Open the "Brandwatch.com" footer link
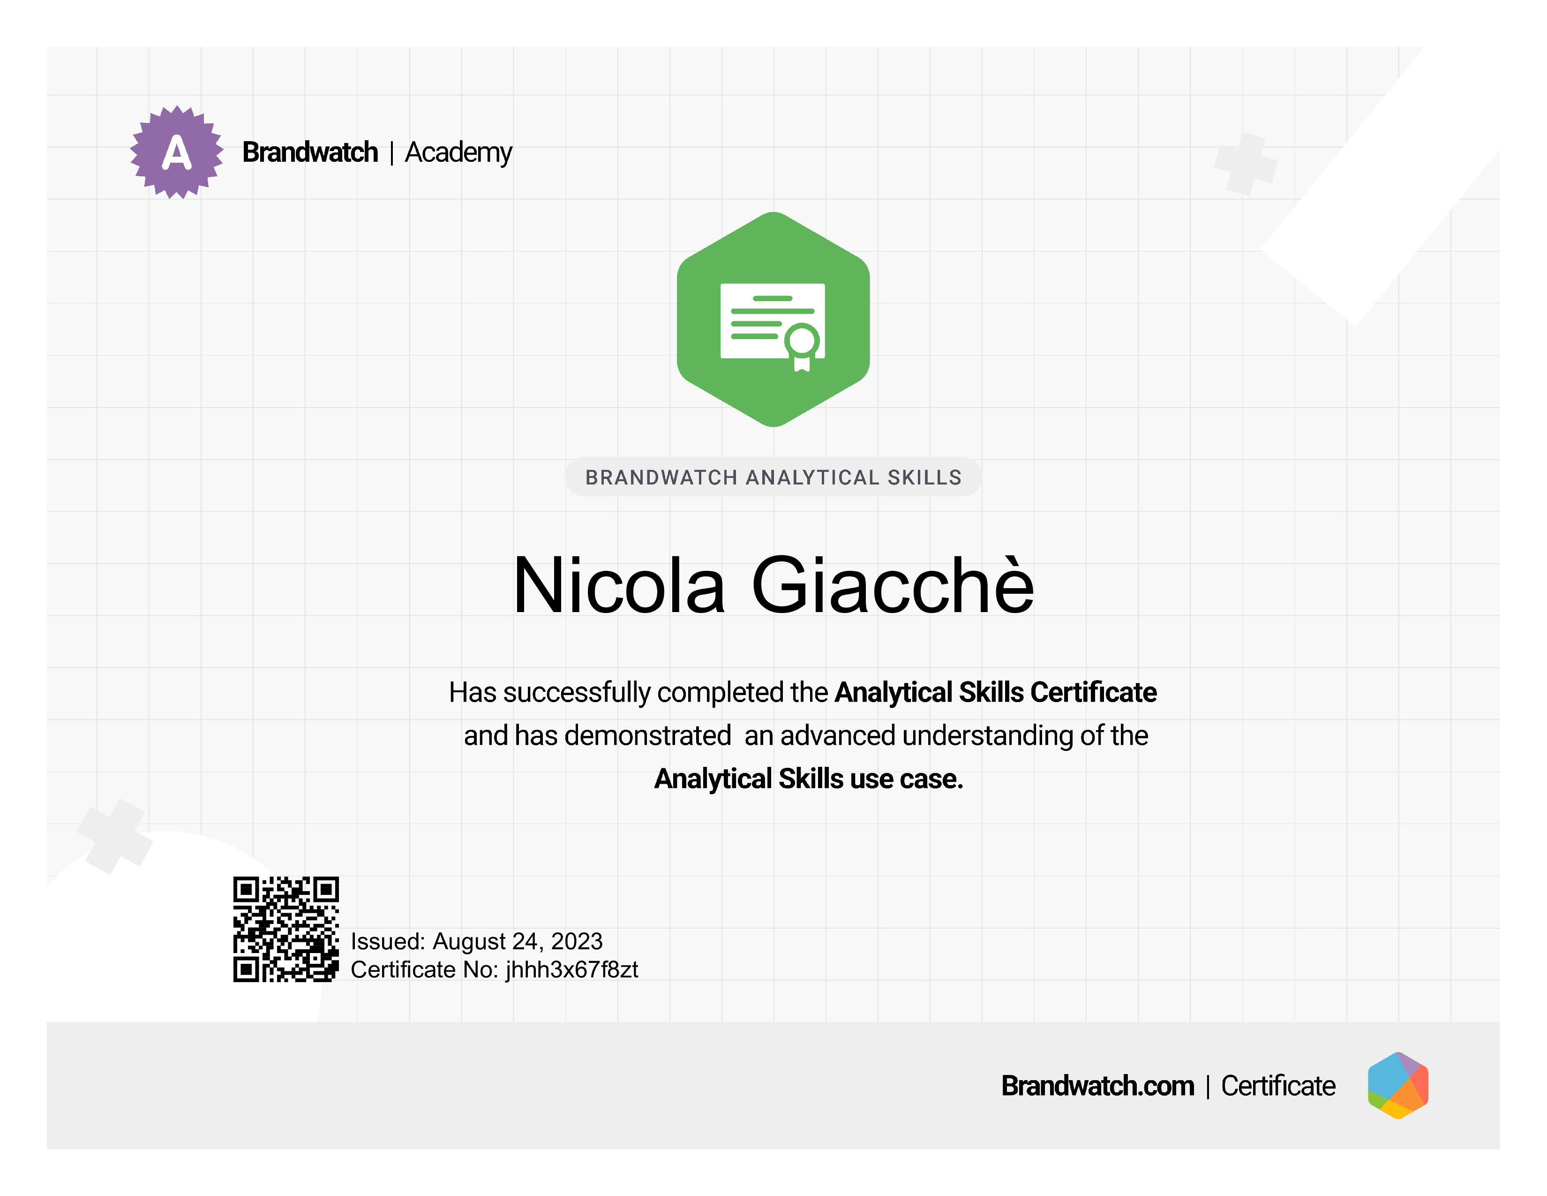The image size is (1547, 1196). click(1098, 1085)
